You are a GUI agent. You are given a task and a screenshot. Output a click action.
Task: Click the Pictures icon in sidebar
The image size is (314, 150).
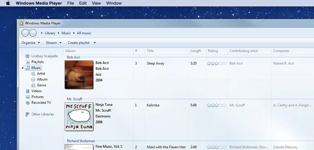[x=28, y=97]
